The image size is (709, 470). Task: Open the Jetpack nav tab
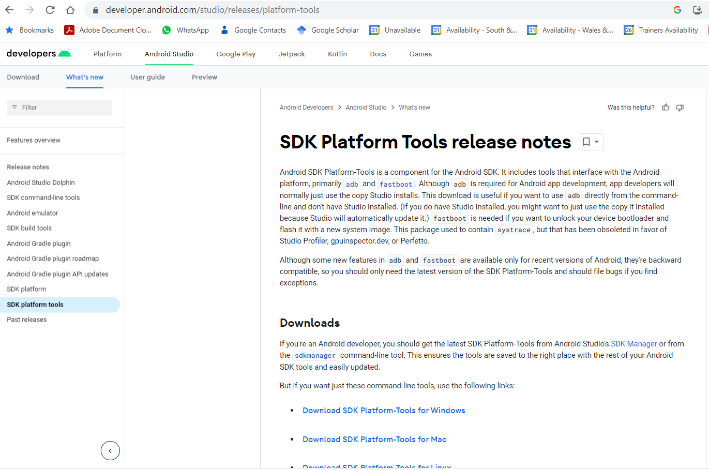coord(292,54)
